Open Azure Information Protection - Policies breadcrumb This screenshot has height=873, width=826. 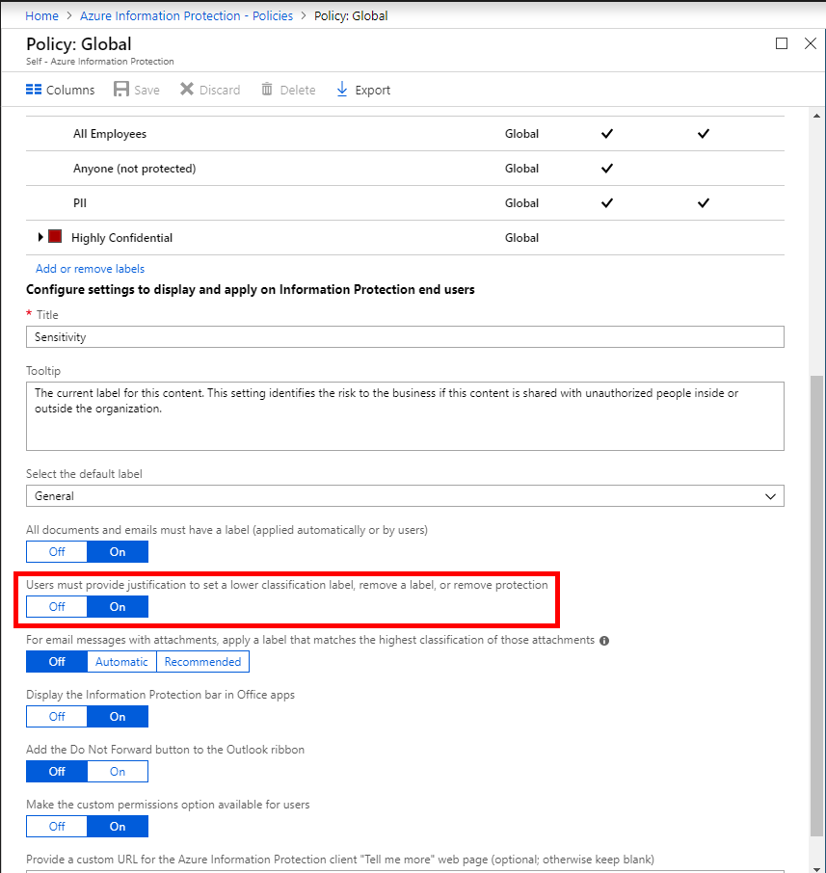click(186, 15)
